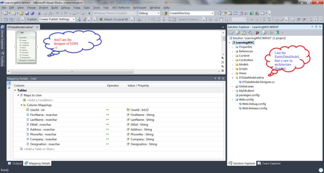Viewport: 324px width, 173px height.
Task: Open the .NET Reflector menu
Action: pyautogui.click(x=121, y=8)
